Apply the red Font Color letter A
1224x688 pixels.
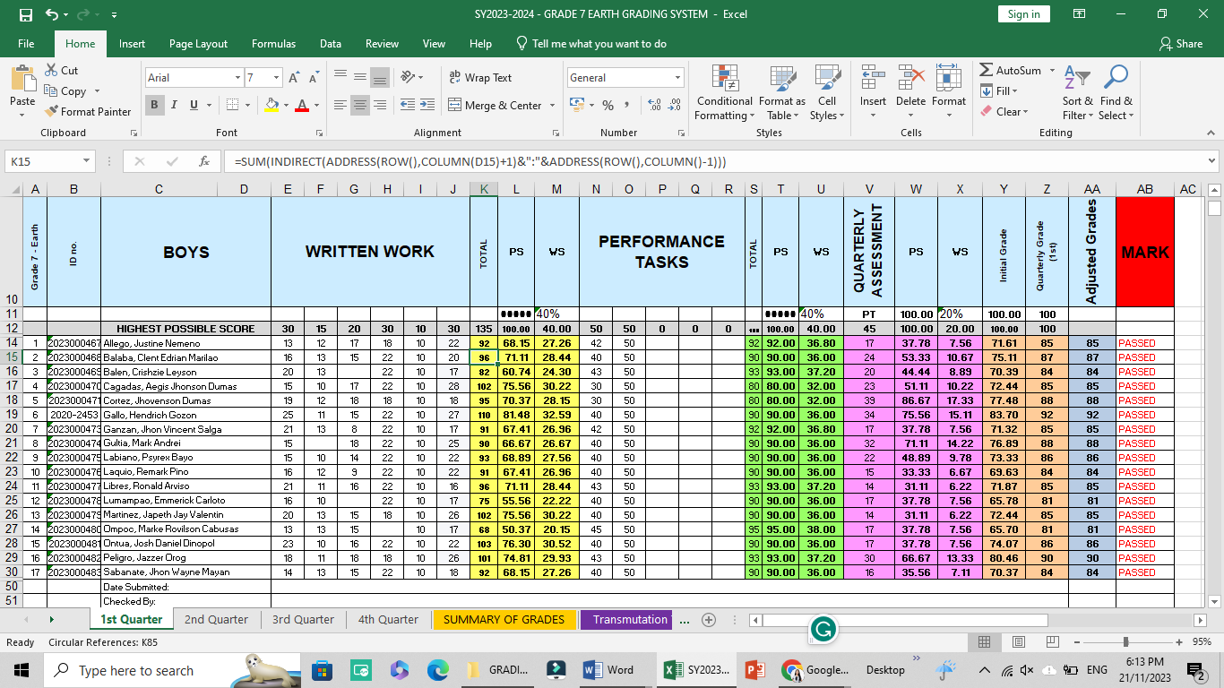(x=302, y=105)
